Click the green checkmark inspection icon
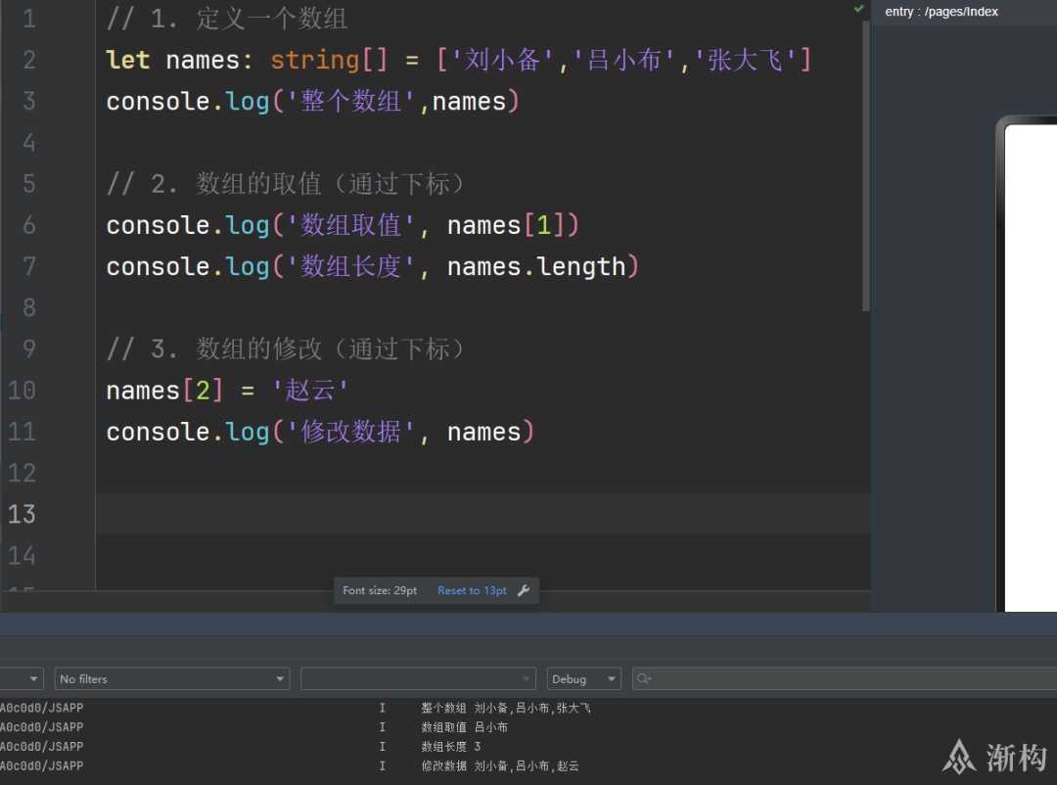 click(x=859, y=9)
